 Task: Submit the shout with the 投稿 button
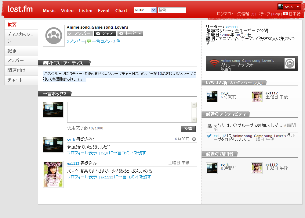(x=188, y=129)
